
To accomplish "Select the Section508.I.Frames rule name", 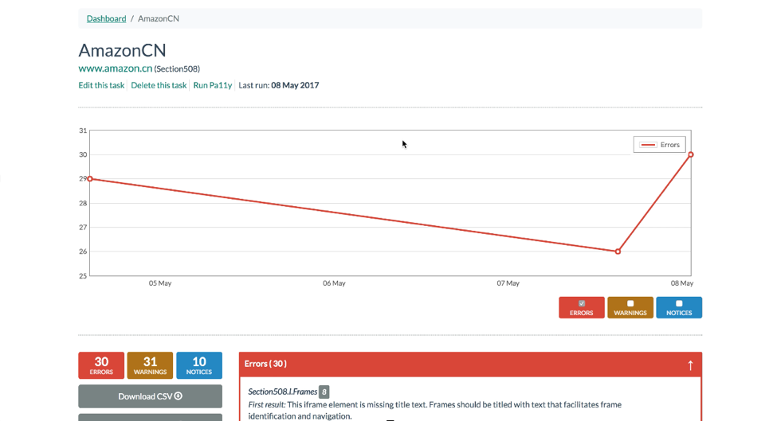I will coord(282,392).
